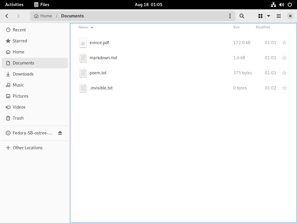Select Documents in the sidebar
This screenshot has width=297, height=223.
tap(35, 63)
